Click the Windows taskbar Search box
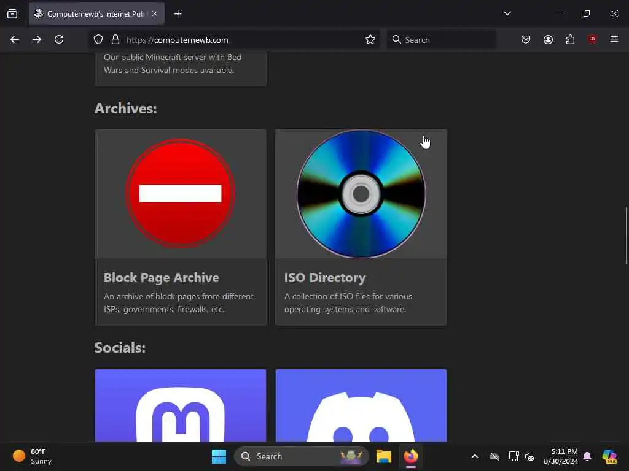 coord(301,456)
